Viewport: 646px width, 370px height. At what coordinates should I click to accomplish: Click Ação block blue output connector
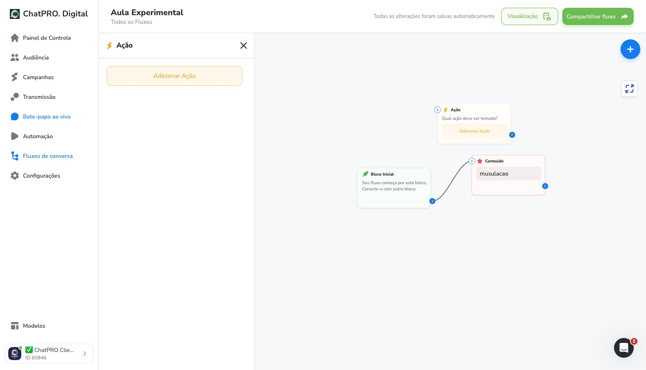click(512, 135)
